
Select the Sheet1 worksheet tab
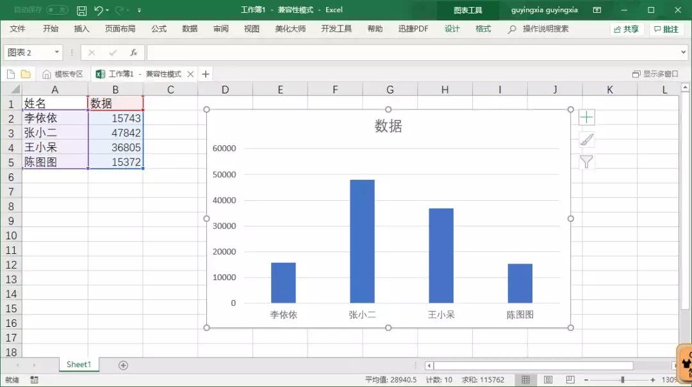click(x=78, y=364)
